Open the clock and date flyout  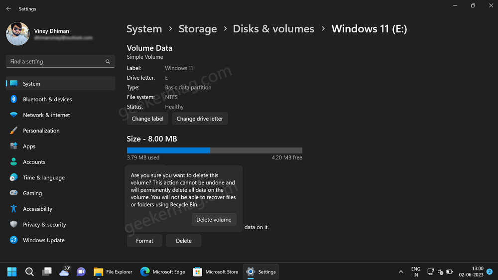(x=471, y=272)
